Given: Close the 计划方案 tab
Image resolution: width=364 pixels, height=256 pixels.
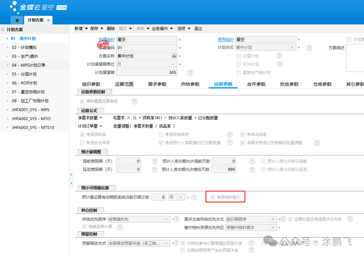Looking at the screenshot, I should [48, 20].
